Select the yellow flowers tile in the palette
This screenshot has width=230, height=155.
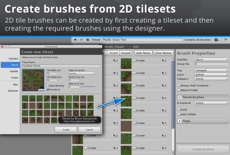(69, 98)
